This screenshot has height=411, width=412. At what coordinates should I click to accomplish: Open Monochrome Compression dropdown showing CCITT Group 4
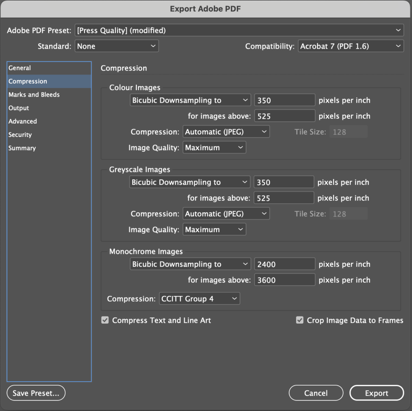[x=199, y=299]
